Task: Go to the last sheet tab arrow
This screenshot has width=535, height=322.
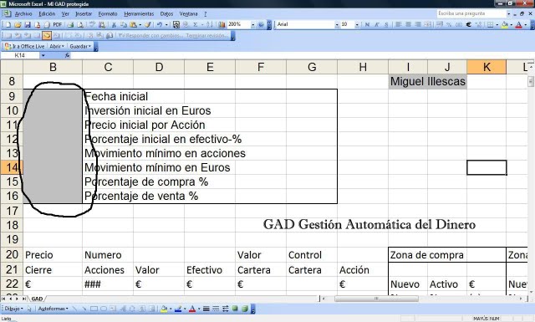Action: [x=24, y=299]
